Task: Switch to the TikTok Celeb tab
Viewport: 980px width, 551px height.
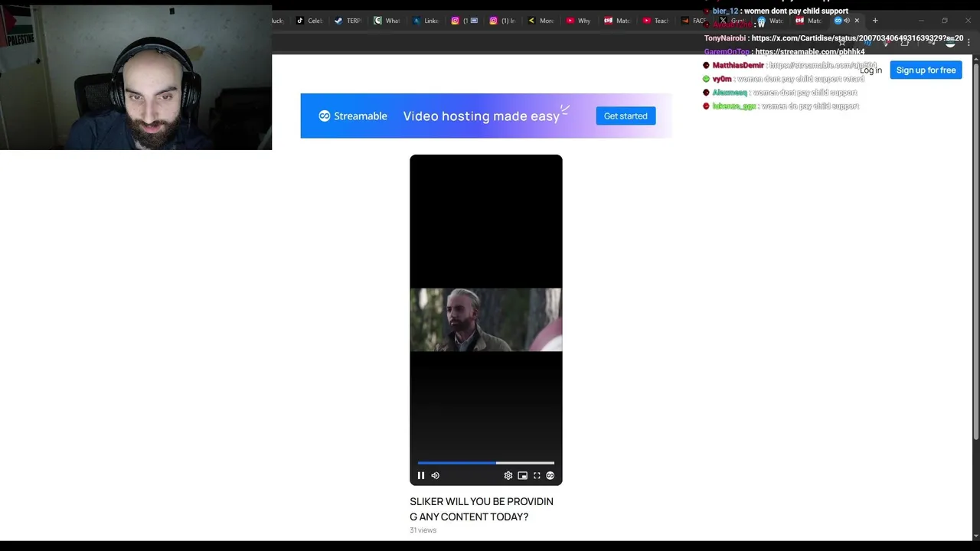Action: click(x=309, y=21)
